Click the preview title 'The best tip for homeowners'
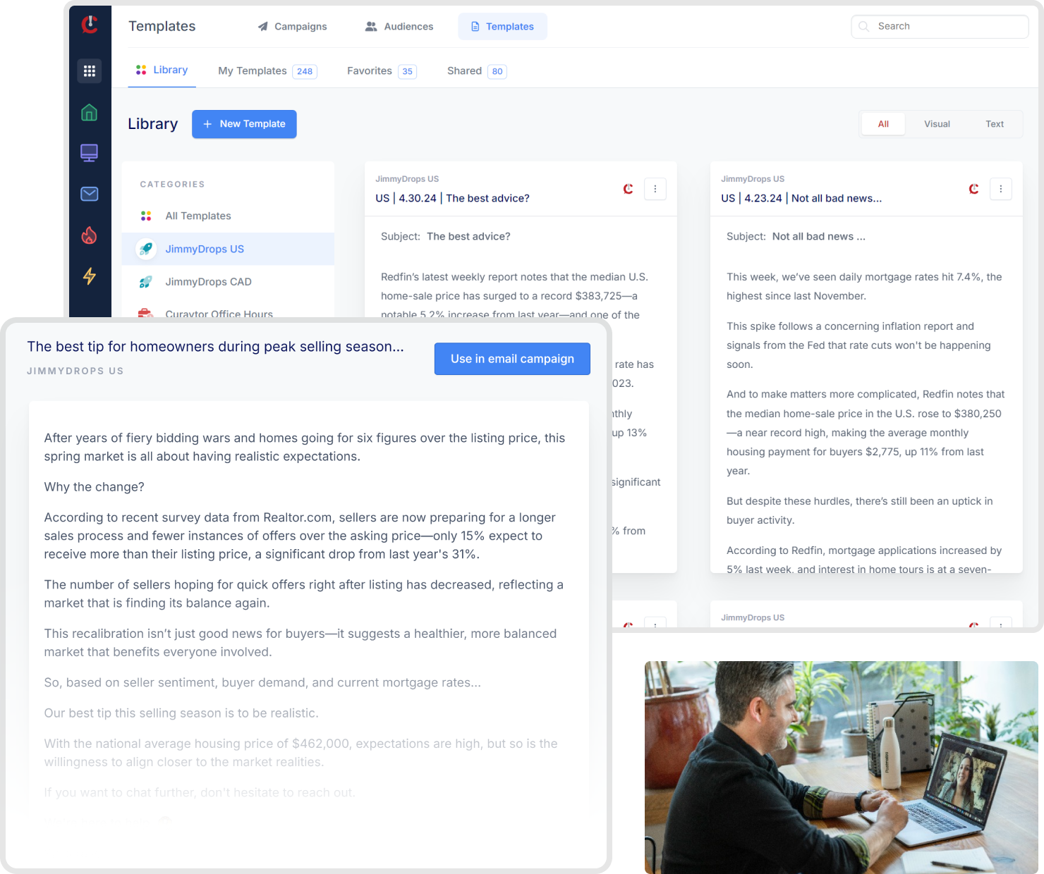1044x874 pixels. pos(216,347)
